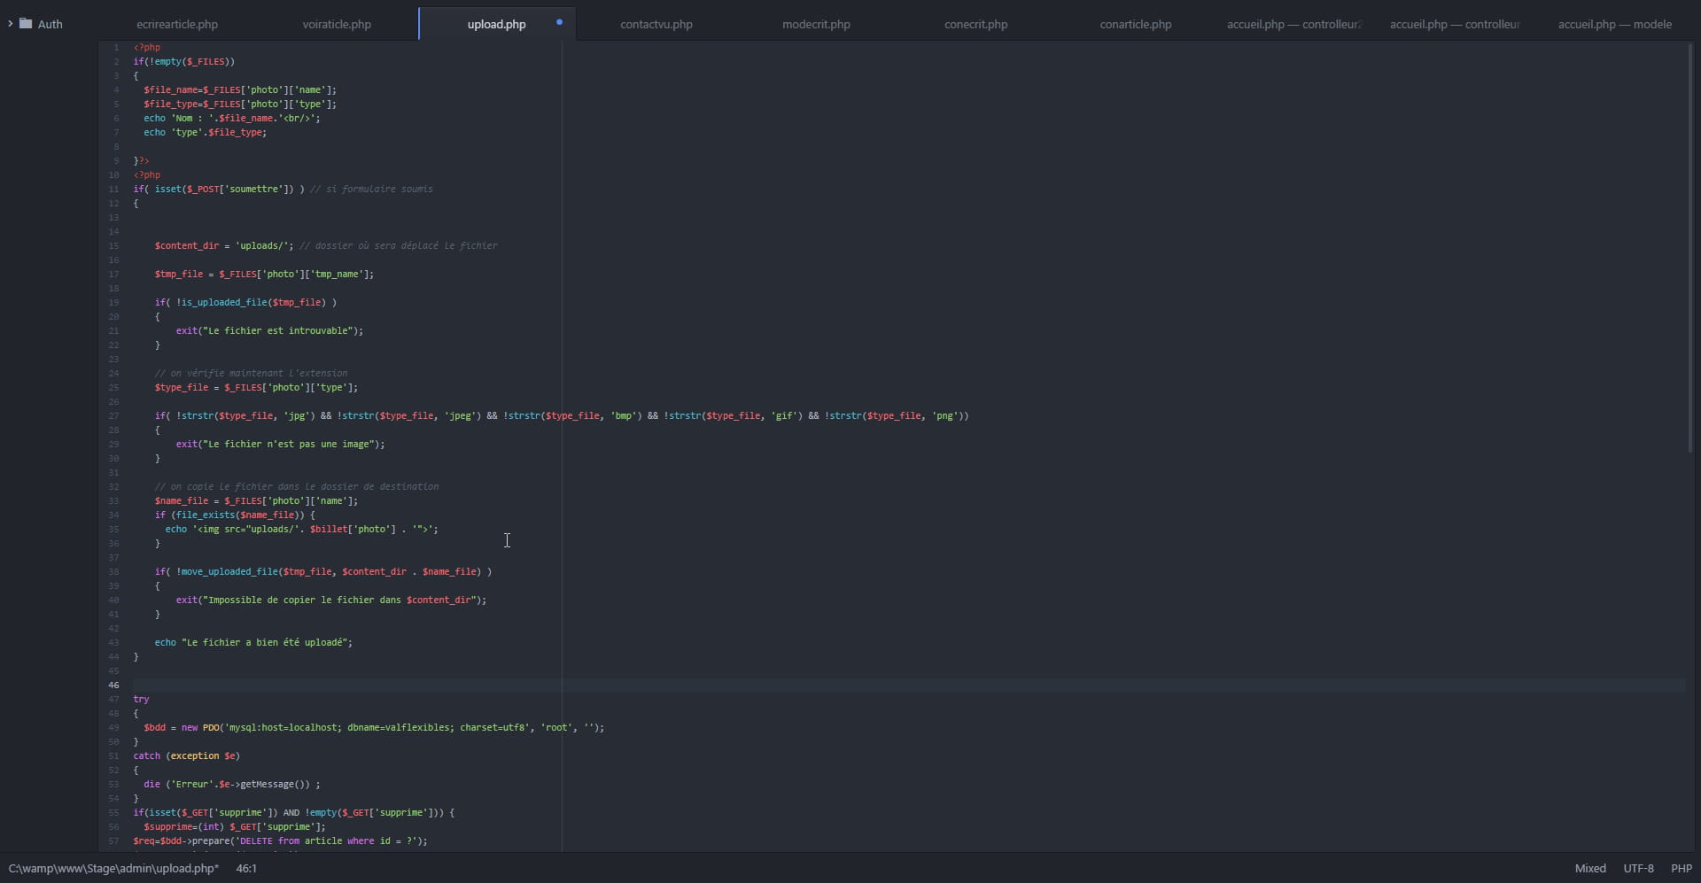Image resolution: width=1701 pixels, height=883 pixels.
Task: Click cursor position 46:1 in status bar
Action: 246,868
